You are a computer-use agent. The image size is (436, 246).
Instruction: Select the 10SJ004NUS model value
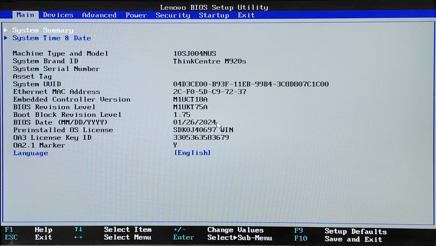[x=195, y=54]
